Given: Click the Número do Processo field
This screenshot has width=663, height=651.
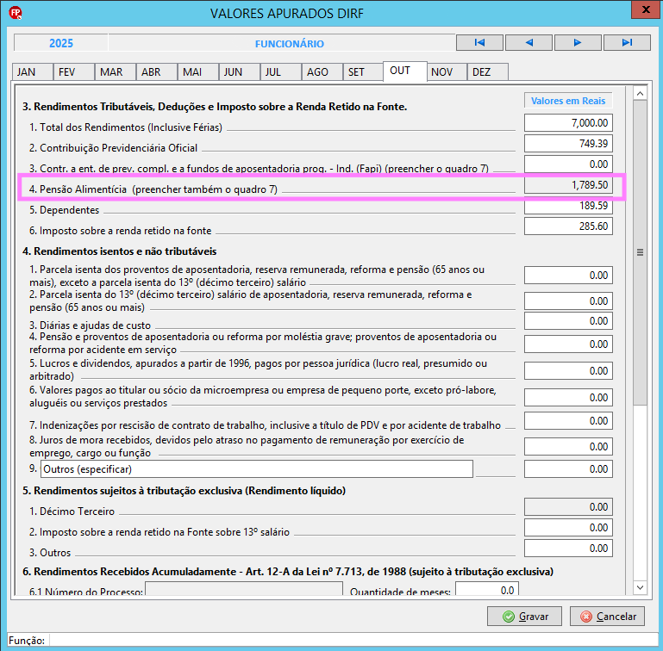Looking at the screenshot, I should click(x=244, y=589).
